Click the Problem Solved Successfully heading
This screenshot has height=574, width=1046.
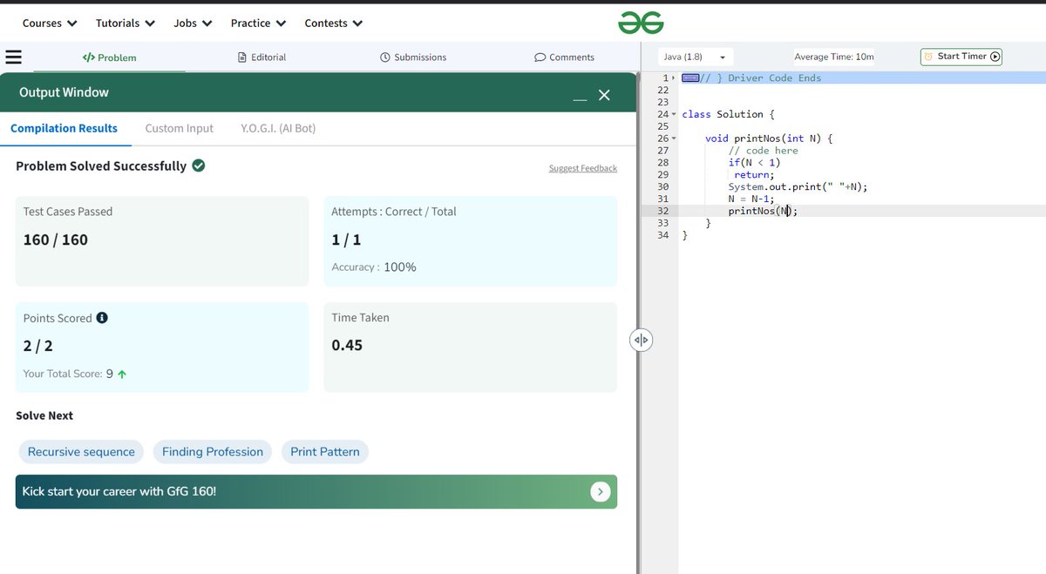101,165
